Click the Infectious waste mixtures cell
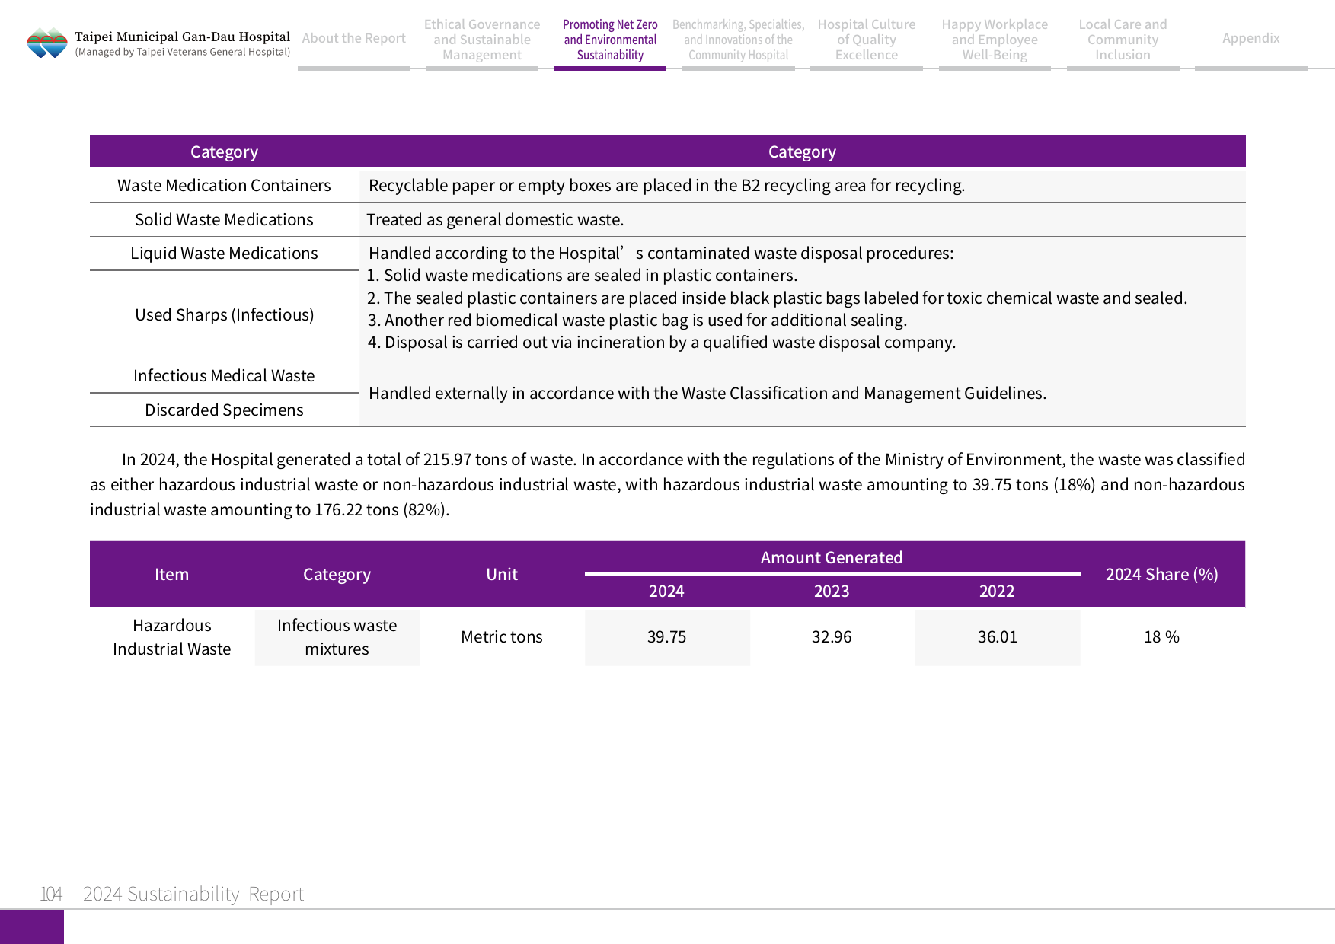Screen dimensions: 1335x944 pyautogui.click(x=337, y=636)
